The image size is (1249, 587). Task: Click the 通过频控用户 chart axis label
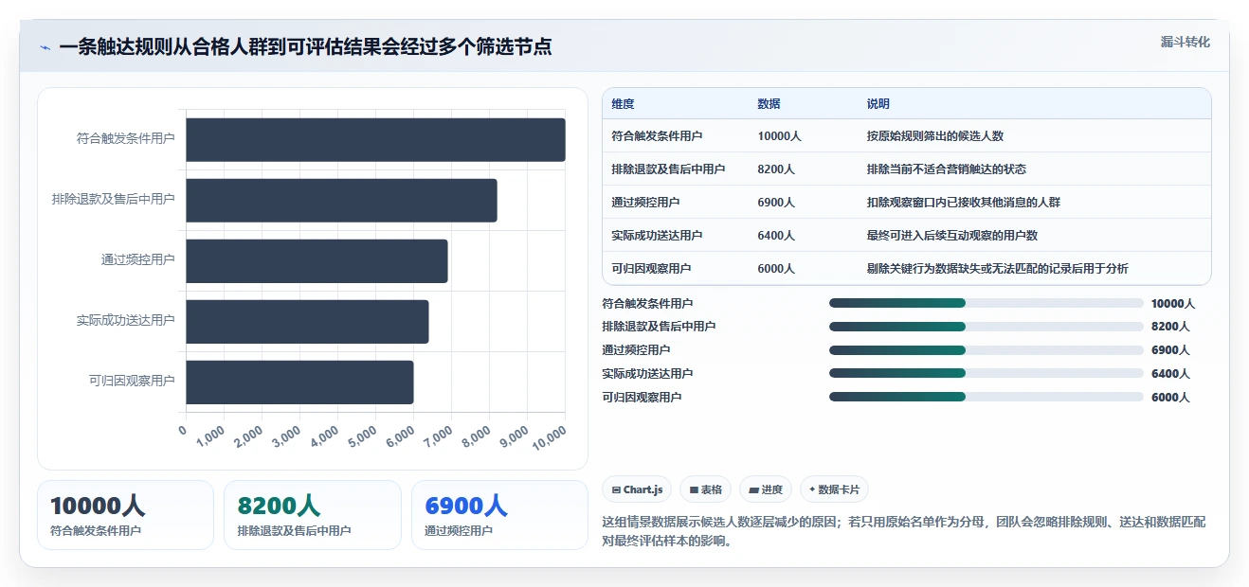[138, 260]
